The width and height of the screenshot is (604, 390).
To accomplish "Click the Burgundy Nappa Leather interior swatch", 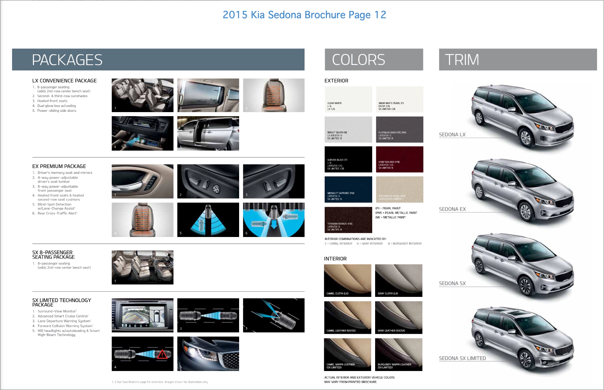I will pos(399,355).
